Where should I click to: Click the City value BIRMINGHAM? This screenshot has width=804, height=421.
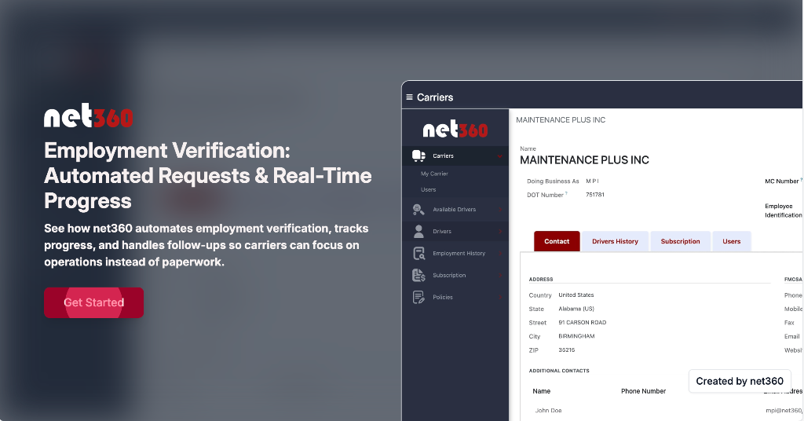pyautogui.click(x=576, y=336)
